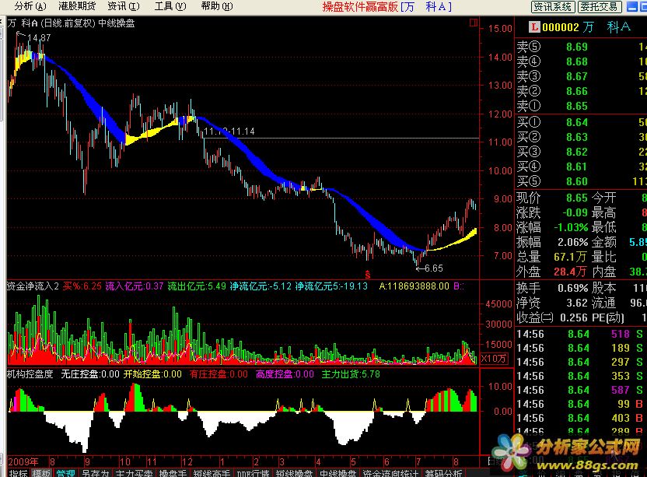
Task: Click the 卖③ price 8.67
Action: coord(577,76)
